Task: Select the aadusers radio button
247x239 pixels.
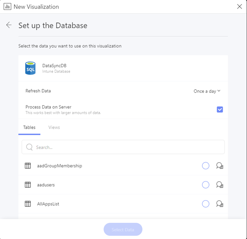Action: point(206,185)
